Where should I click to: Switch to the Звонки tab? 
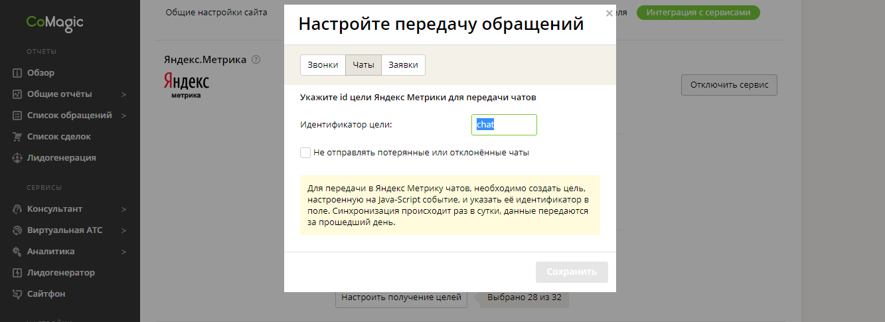pyautogui.click(x=323, y=65)
